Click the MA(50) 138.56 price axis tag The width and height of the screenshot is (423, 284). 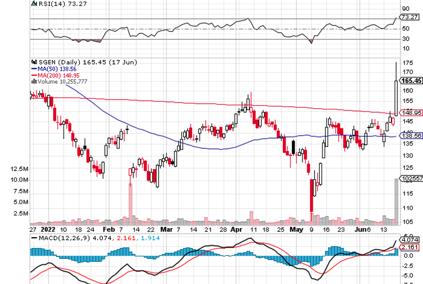tap(411, 135)
